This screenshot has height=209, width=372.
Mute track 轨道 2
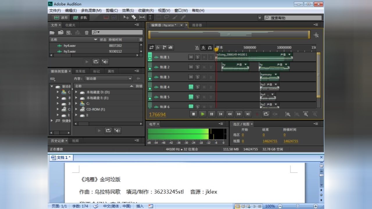[191, 67]
